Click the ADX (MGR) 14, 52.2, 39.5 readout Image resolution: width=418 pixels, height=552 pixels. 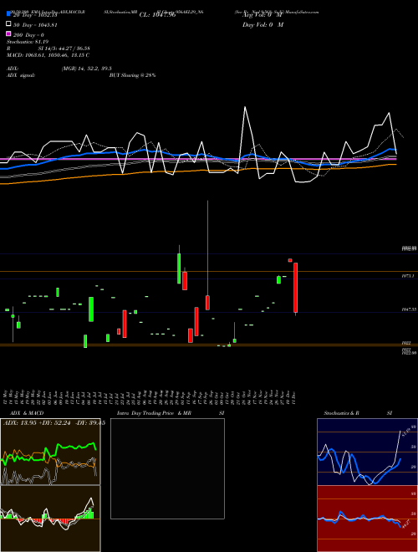(x=59, y=69)
